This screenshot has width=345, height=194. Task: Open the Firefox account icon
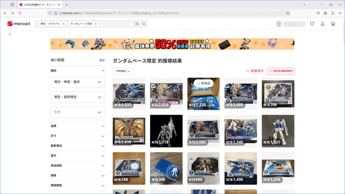[325, 13]
